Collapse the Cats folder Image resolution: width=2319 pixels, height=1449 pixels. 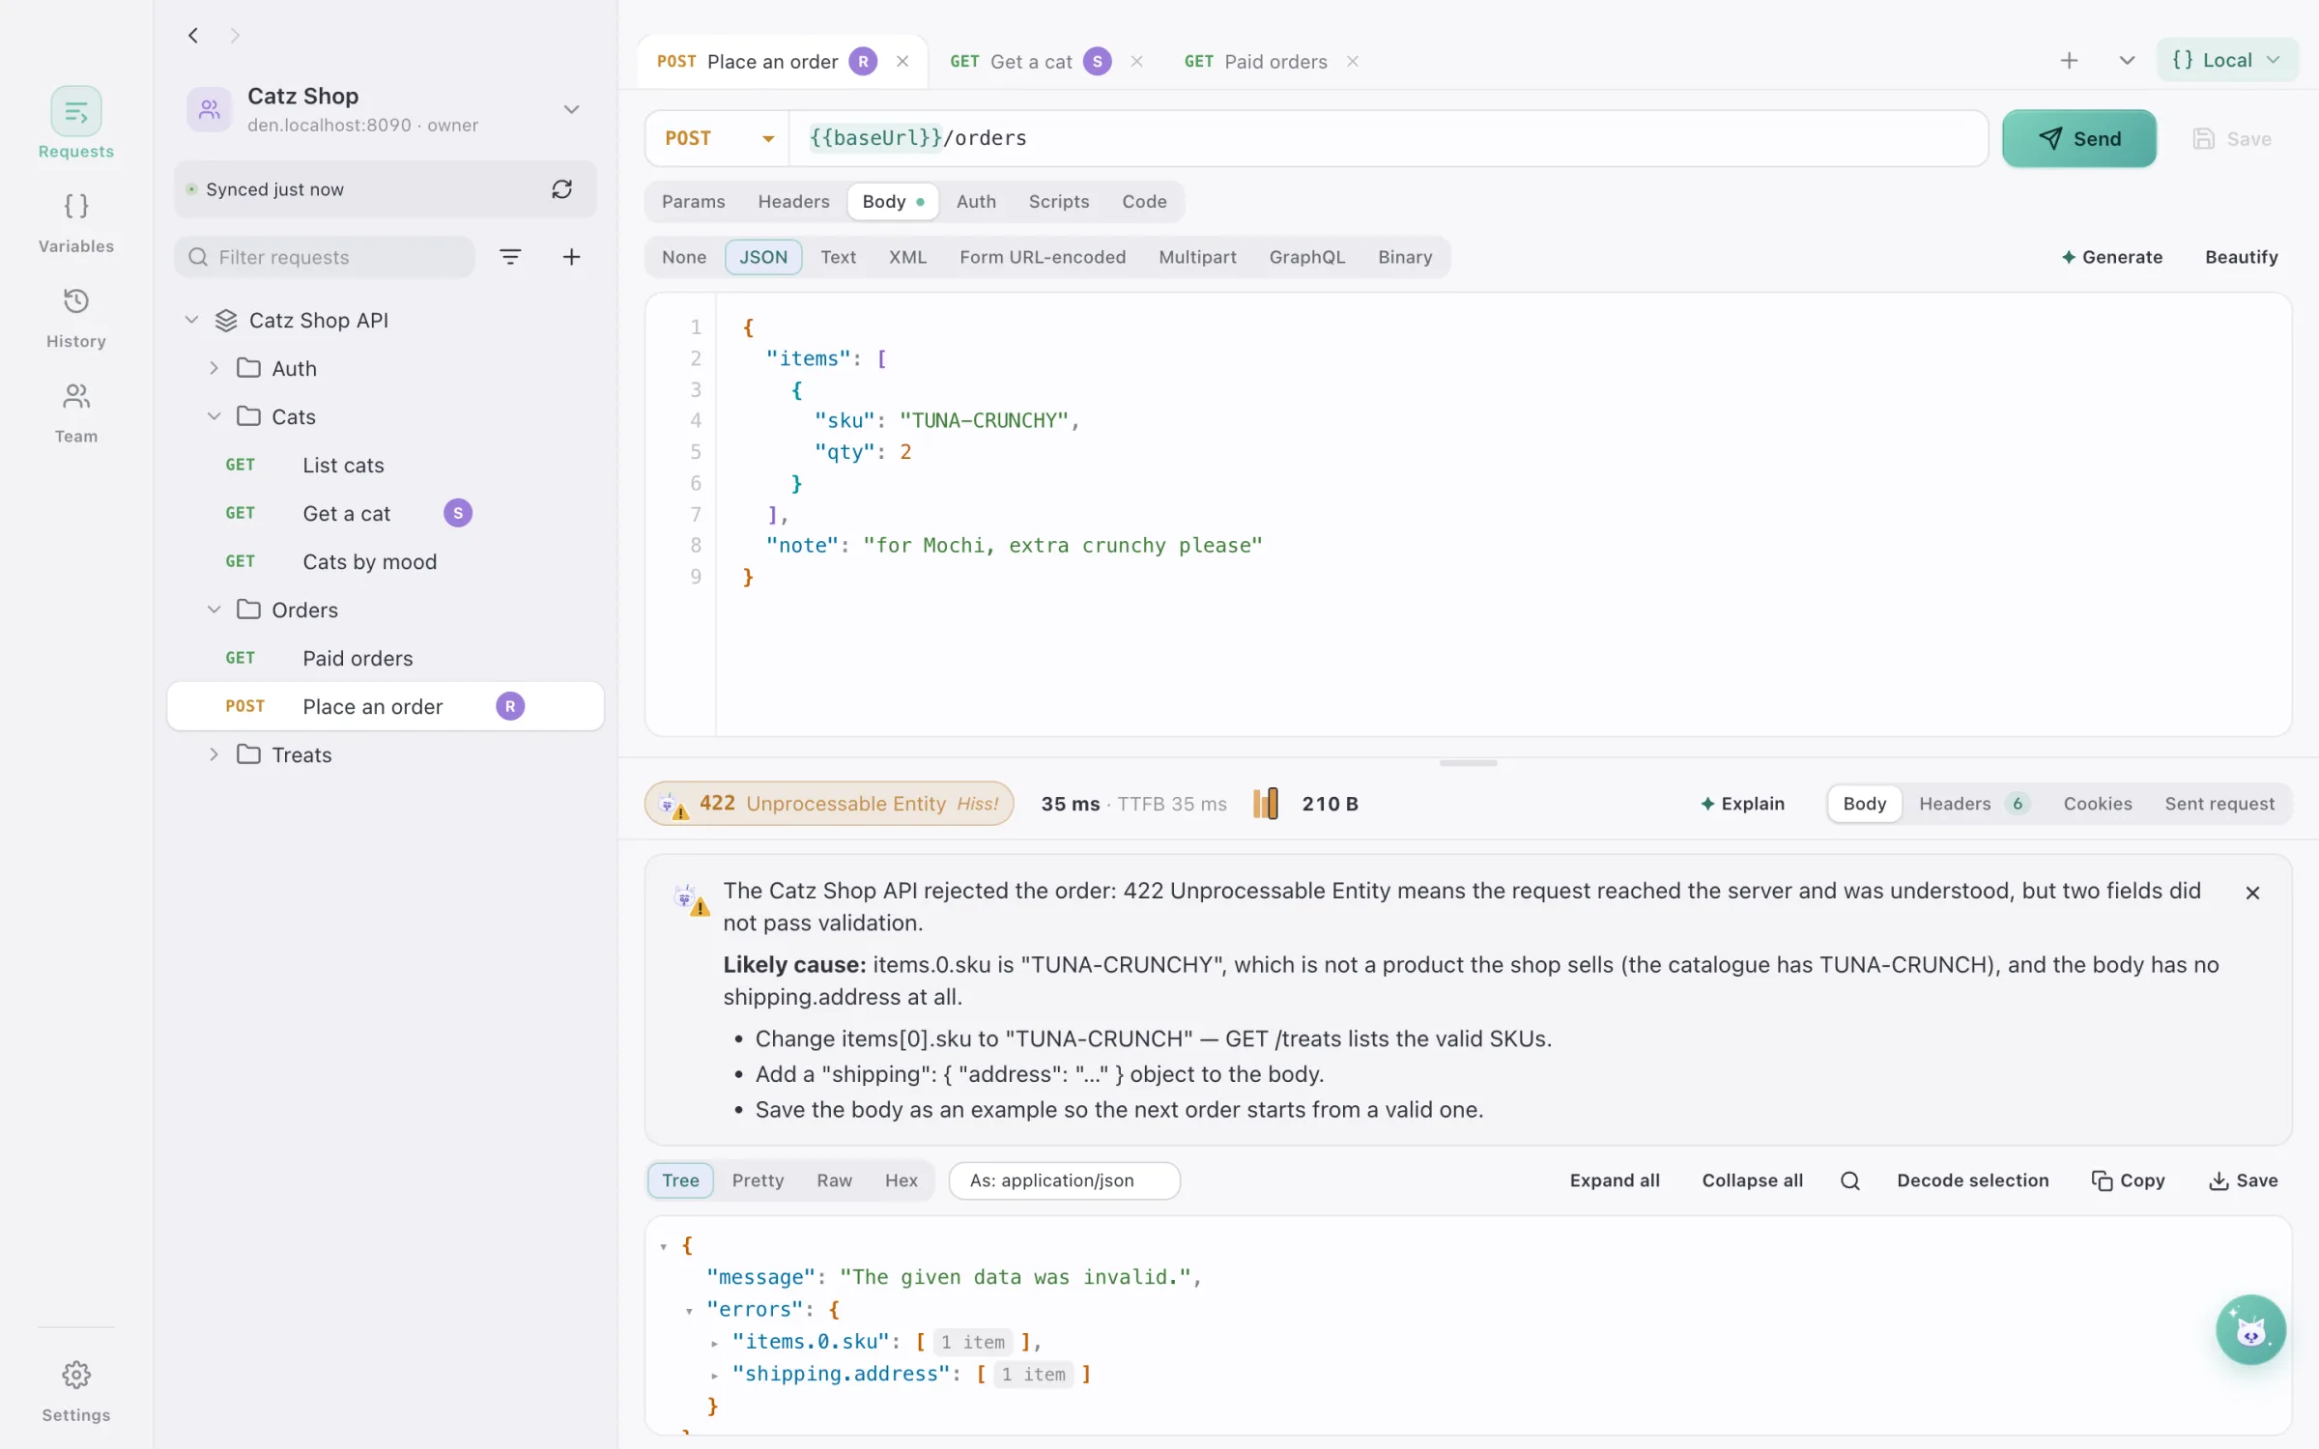tap(214, 416)
